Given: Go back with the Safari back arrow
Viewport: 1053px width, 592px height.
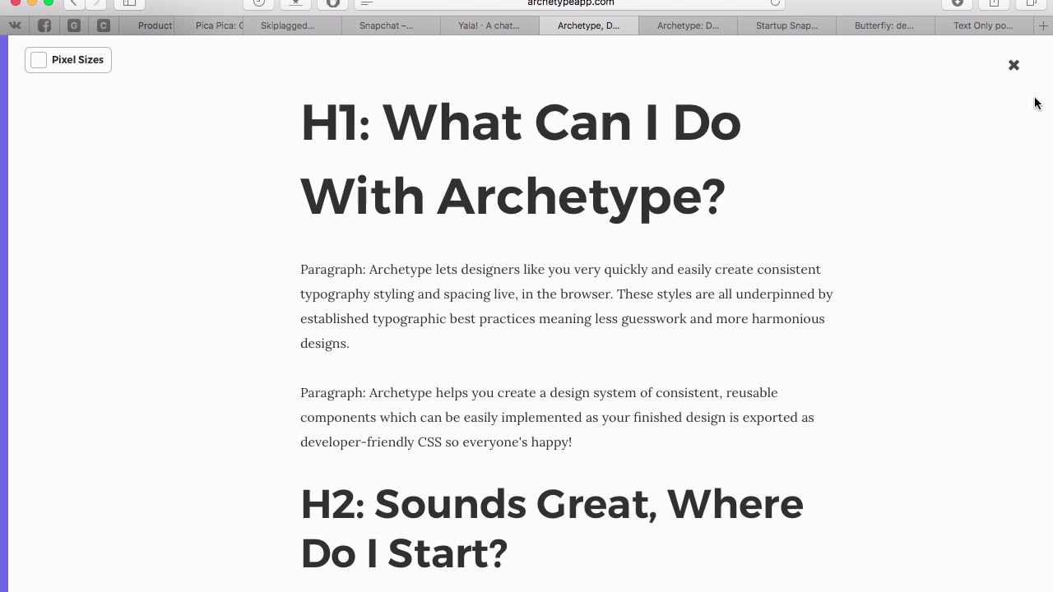Looking at the screenshot, I should 73,3.
